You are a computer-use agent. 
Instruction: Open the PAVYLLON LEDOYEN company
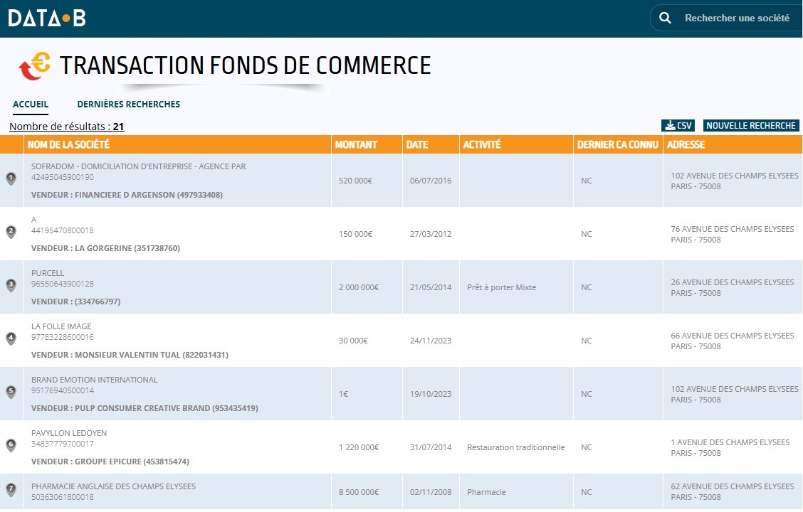point(69,433)
